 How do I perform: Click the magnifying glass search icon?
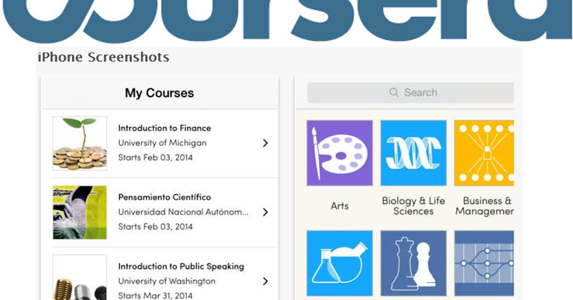tap(394, 92)
